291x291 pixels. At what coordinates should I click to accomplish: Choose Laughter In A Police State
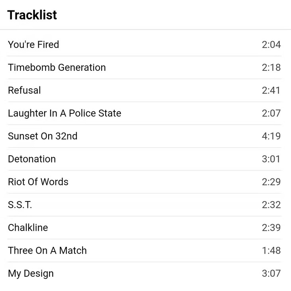(64, 113)
